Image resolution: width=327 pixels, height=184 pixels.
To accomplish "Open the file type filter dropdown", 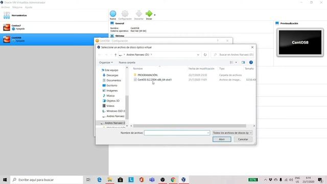I will coord(232,133).
